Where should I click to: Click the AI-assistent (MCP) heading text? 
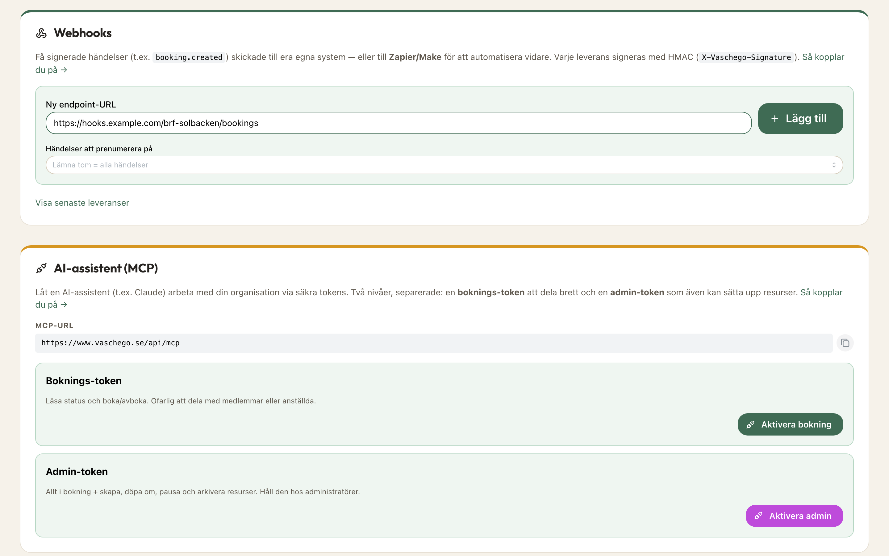pyautogui.click(x=106, y=268)
